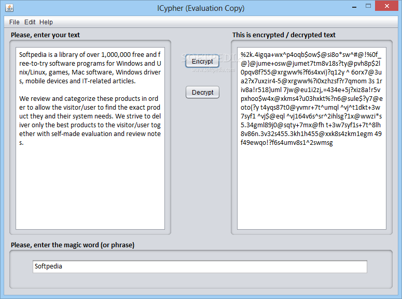Click the 'Please, enter the magic word' label
Viewport: 402px width, 299px height.
[x=73, y=245]
